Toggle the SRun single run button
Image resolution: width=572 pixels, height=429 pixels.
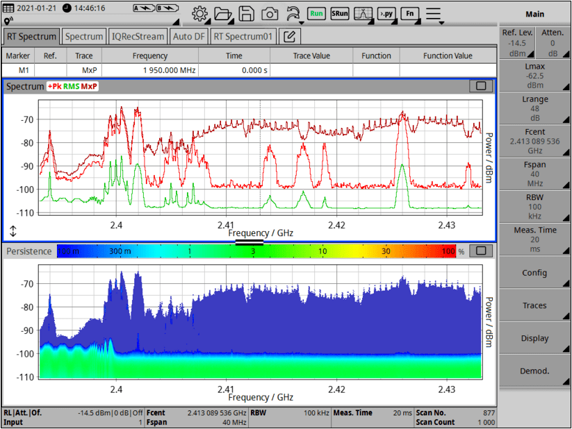tap(339, 13)
